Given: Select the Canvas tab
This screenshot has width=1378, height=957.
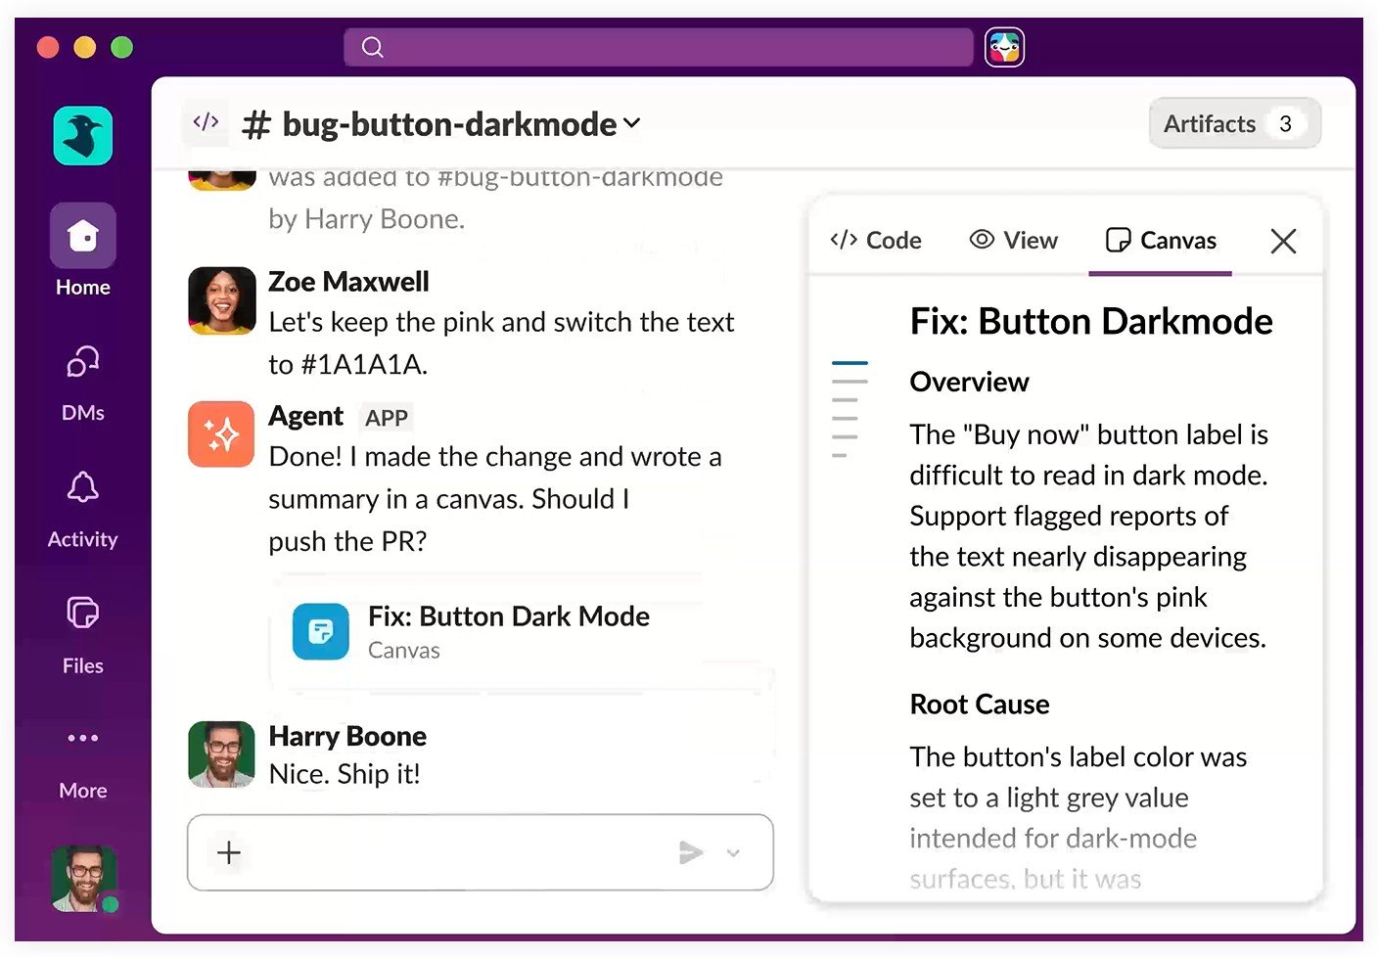Looking at the screenshot, I should coord(1161,241).
